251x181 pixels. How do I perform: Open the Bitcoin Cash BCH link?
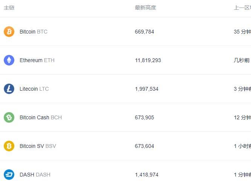click(41, 117)
